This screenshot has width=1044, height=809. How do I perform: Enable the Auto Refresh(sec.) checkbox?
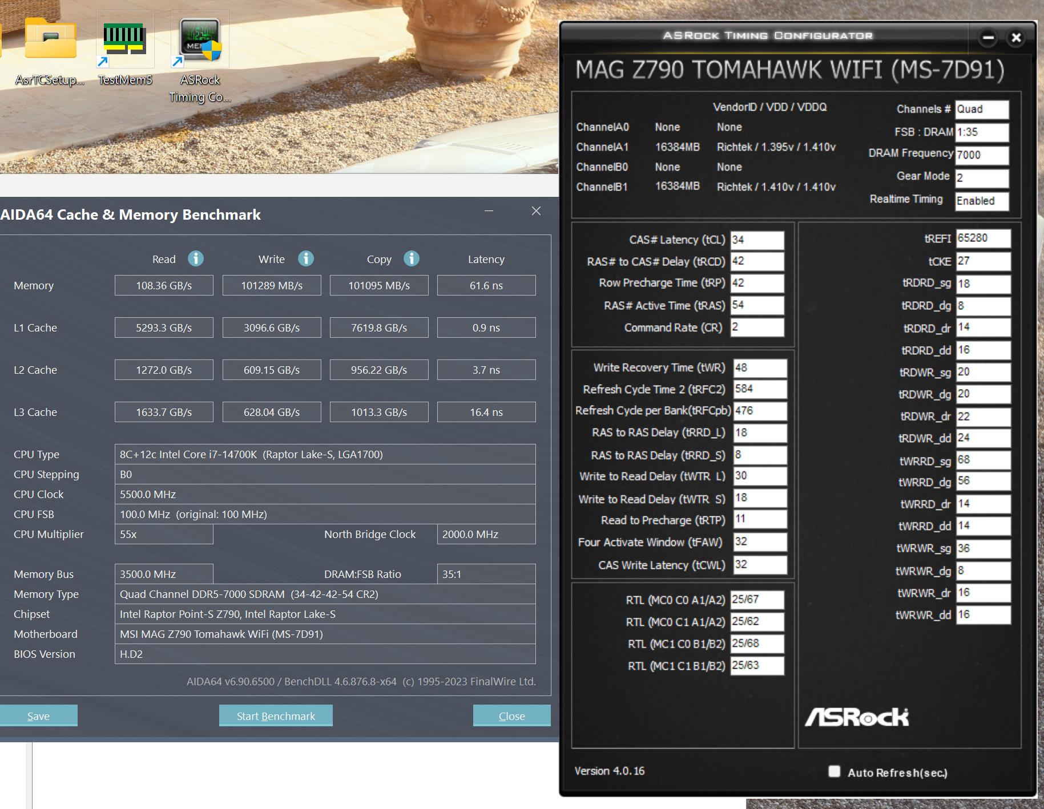click(x=835, y=771)
